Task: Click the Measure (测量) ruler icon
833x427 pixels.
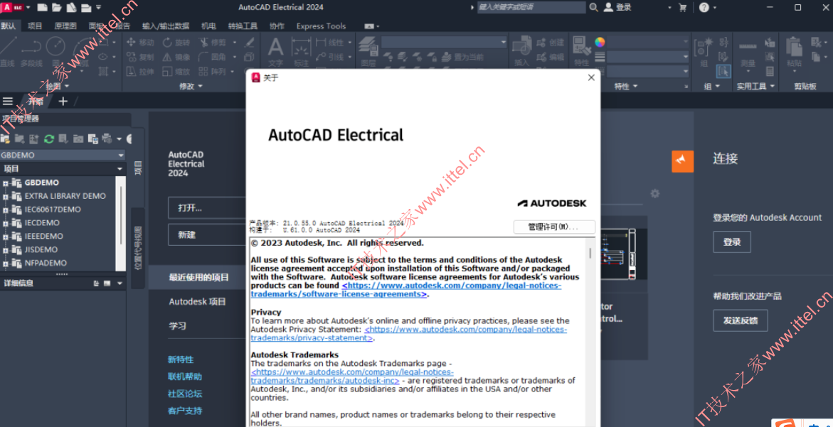Action: pos(748,47)
